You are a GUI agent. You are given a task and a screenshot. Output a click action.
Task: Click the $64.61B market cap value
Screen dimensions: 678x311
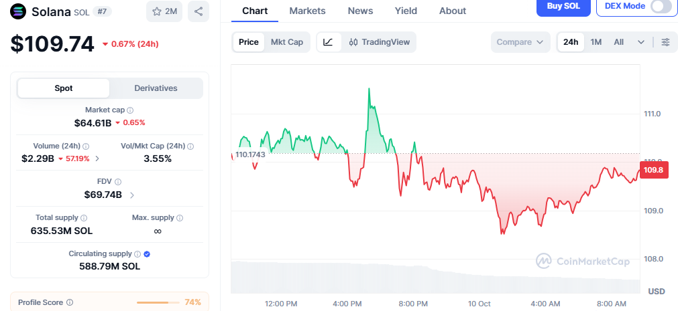point(93,123)
